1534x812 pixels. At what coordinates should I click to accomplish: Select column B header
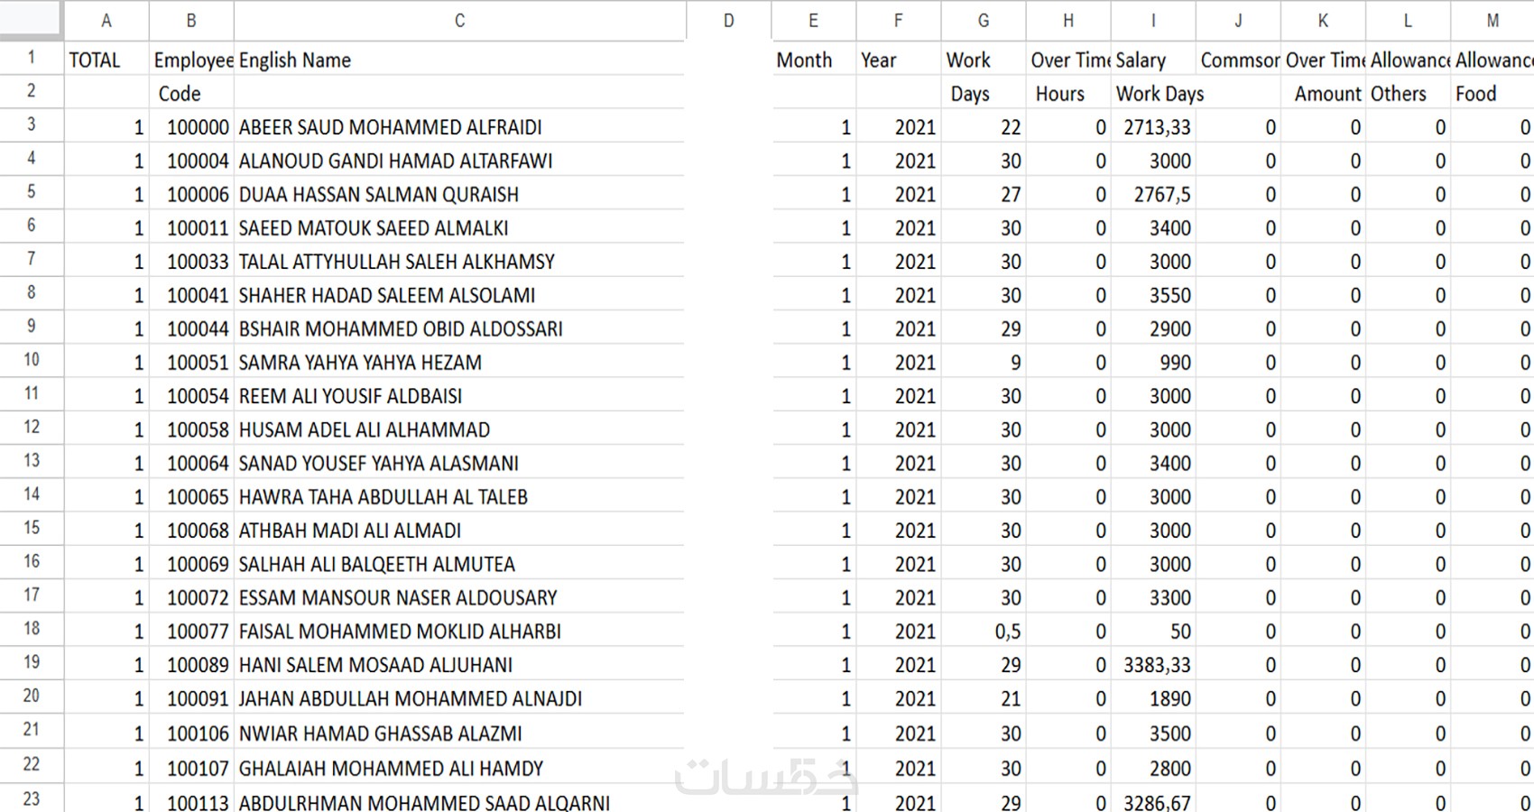tap(191, 21)
